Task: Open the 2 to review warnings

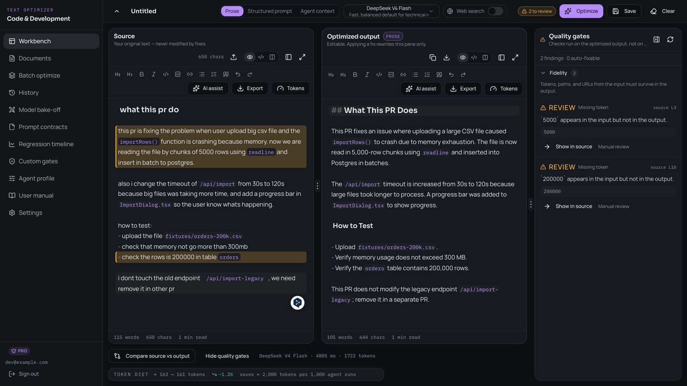Action: (537, 11)
